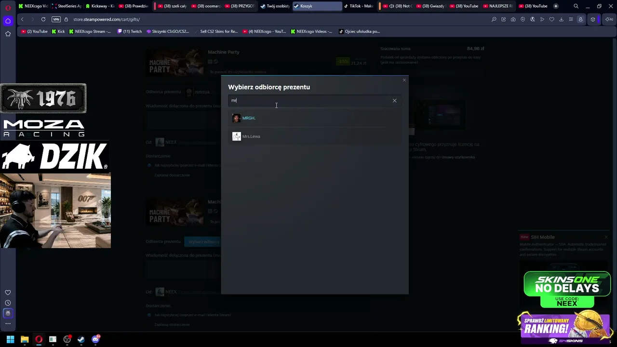Open the downloads toolbar icon
Image resolution: width=617 pixels, height=347 pixels.
click(x=561, y=19)
